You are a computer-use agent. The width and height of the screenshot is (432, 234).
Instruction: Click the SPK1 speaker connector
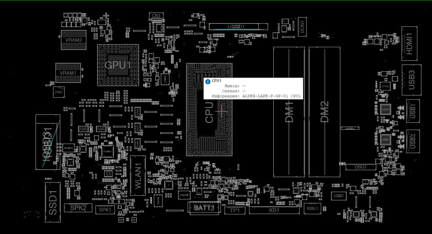pyautogui.click(x=105, y=210)
